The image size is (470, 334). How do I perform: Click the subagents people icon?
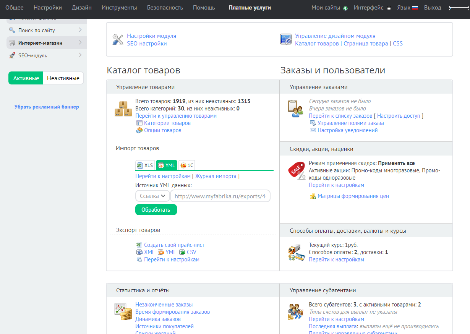295,312
